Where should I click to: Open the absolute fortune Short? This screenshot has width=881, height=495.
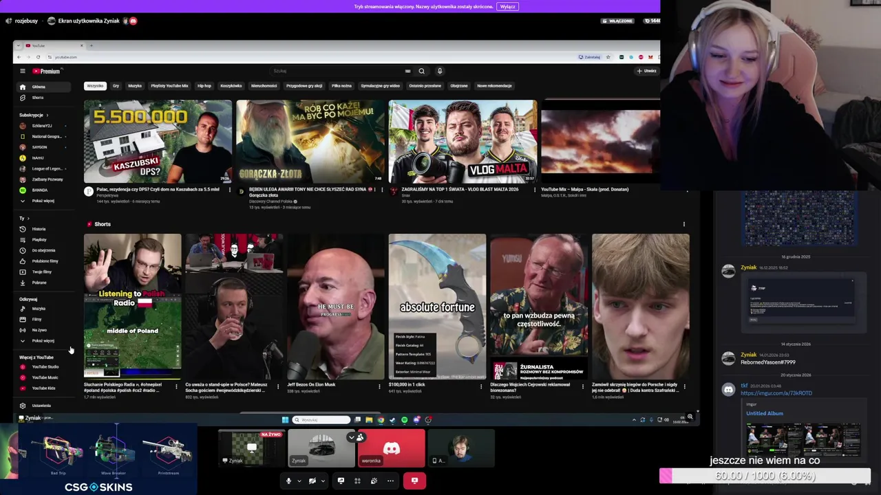pos(437,307)
